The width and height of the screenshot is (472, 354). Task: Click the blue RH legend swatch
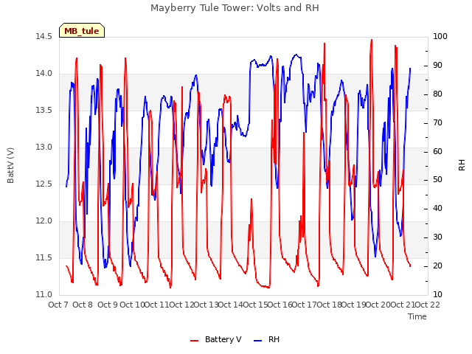257,341
